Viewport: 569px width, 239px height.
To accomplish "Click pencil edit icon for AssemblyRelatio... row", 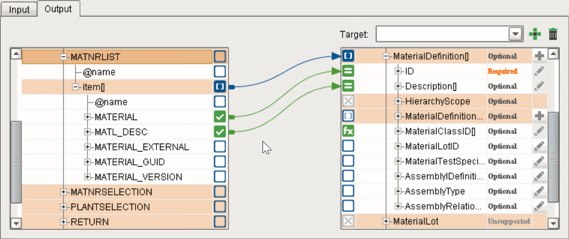I will [539, 206].
